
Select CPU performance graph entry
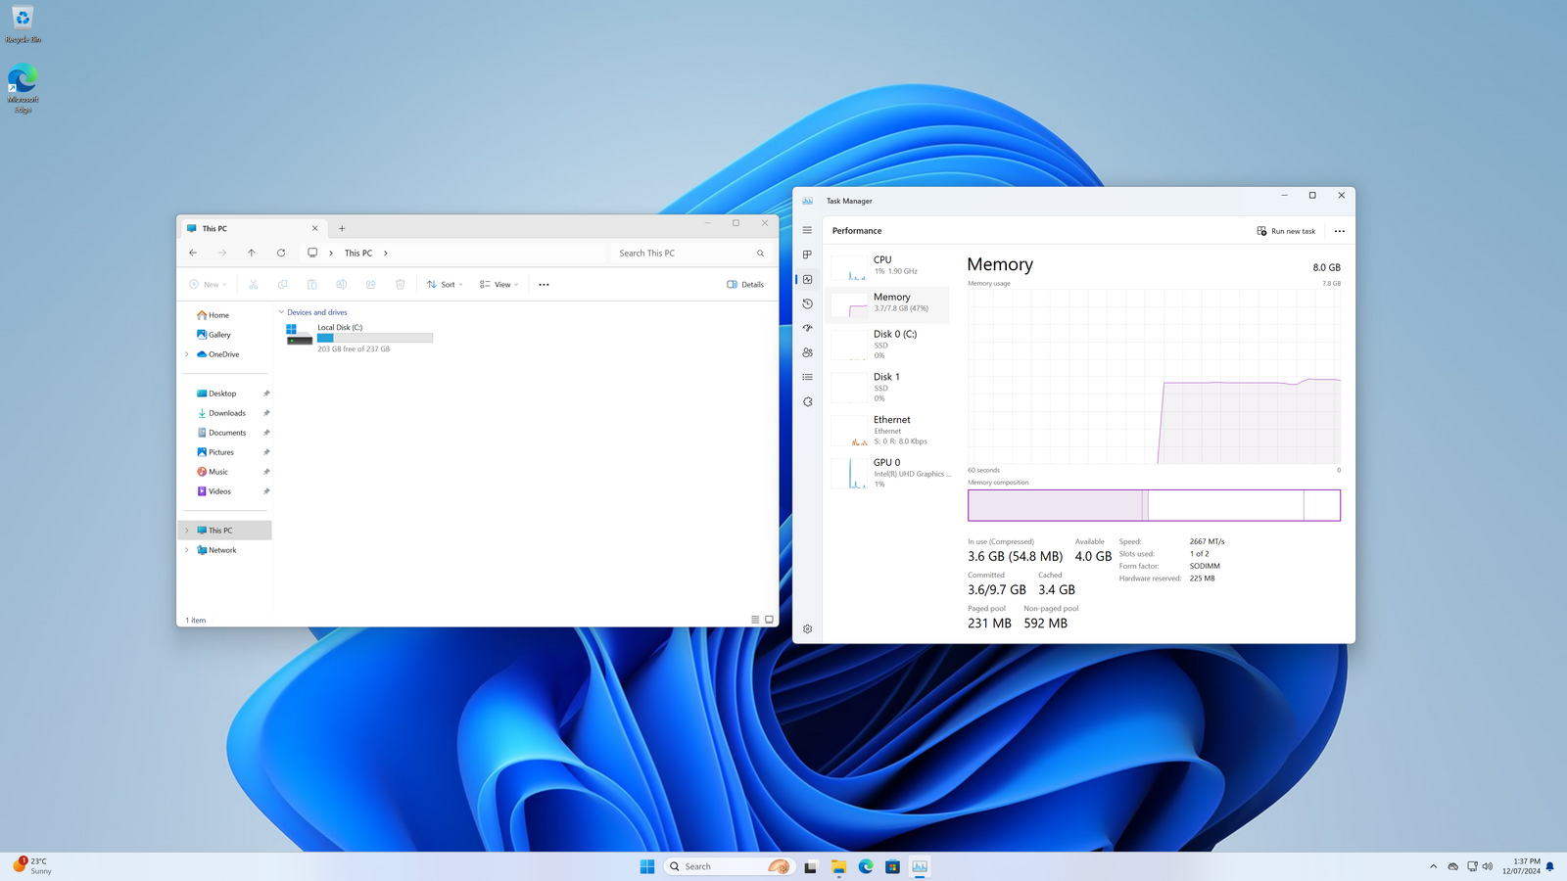tap(889, 266)
